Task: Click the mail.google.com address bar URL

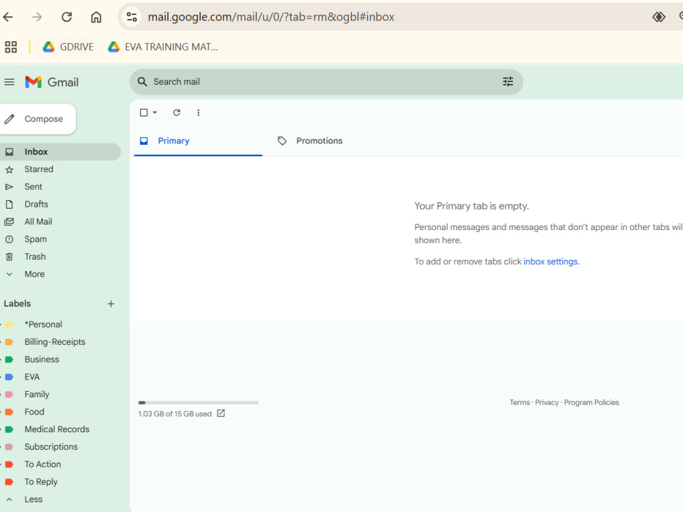Action: [271, 17]
